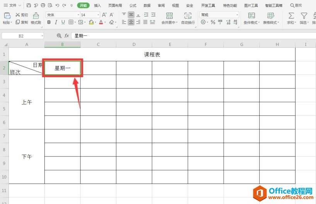The width and height of the screenshot is (316, 204).
Task: Click the zoom magnifier beside formula bar
Action: pos(59,36)
